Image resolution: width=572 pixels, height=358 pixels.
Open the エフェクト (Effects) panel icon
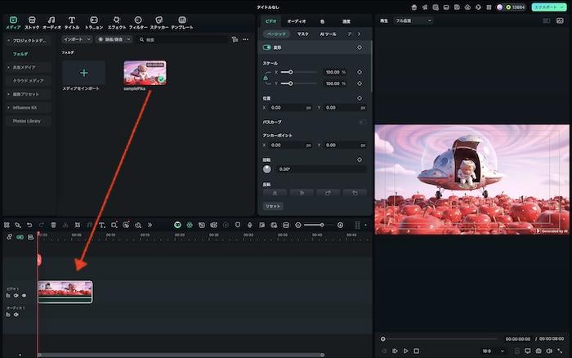tap(116, 21)
